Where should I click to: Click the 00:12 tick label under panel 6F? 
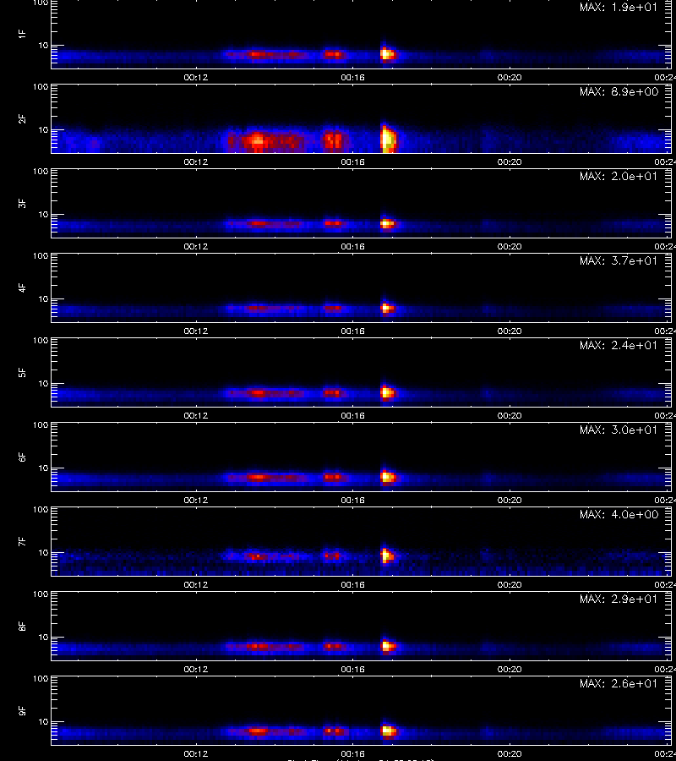(196, 500)
